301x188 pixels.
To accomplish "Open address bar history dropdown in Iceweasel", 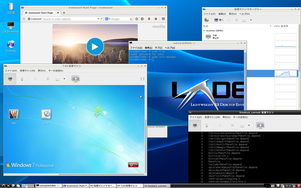I will pyautogui.click(x=98, y=19).
